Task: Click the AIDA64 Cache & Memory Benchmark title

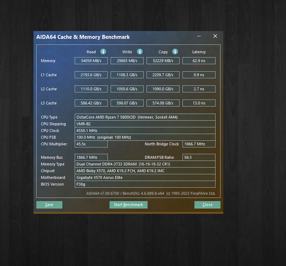Action: coord(83,37)
